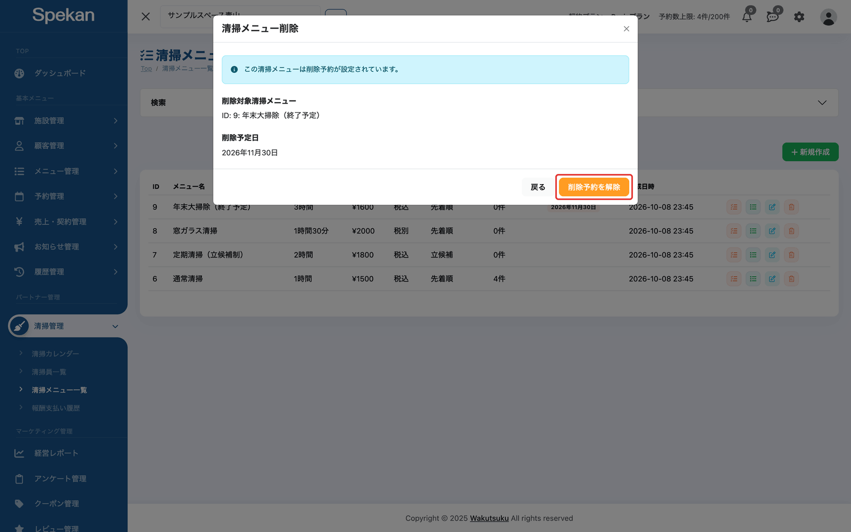
Task: Collapse the 清掃管理 sidebar section
Action: 115,326
